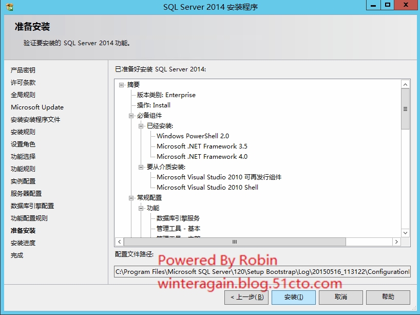This screenshot has width=420, height=315.
Task: Click 安装进度 step in sidebar
Action: [x=23, y=243]
